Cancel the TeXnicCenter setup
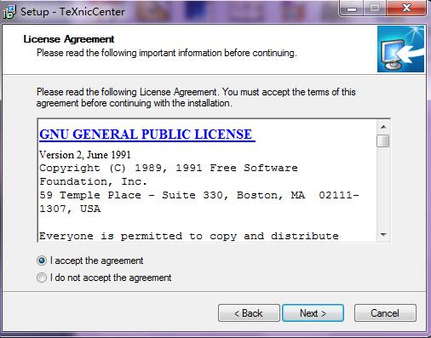The height and width of the screenshot is (338, 431). [385, 313]
